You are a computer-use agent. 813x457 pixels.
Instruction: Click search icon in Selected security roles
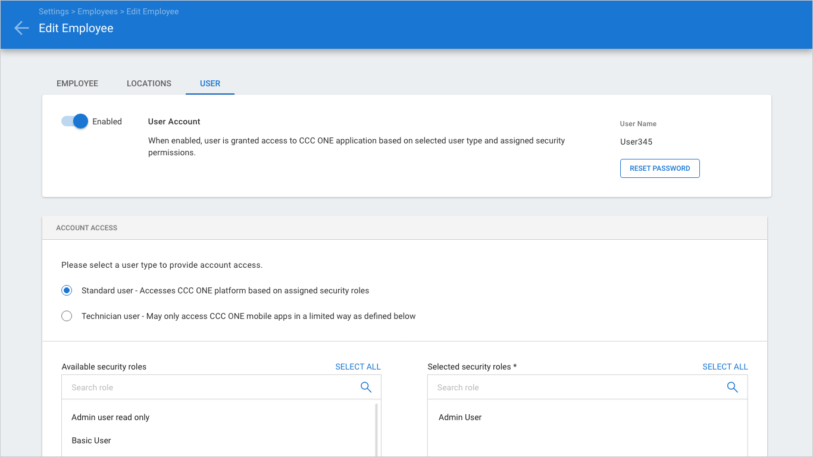(732, 387)
